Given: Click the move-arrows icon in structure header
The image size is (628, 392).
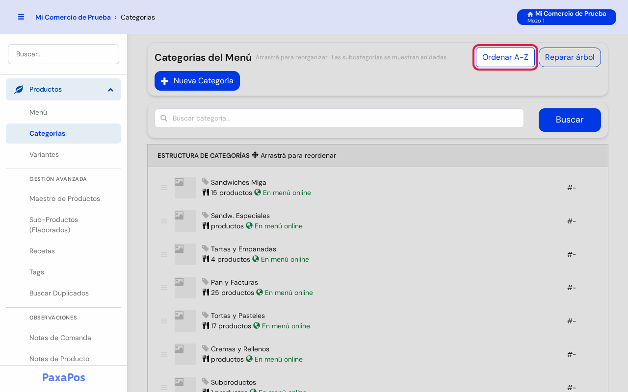Looking at the screenshot, I should coord(255,155).
